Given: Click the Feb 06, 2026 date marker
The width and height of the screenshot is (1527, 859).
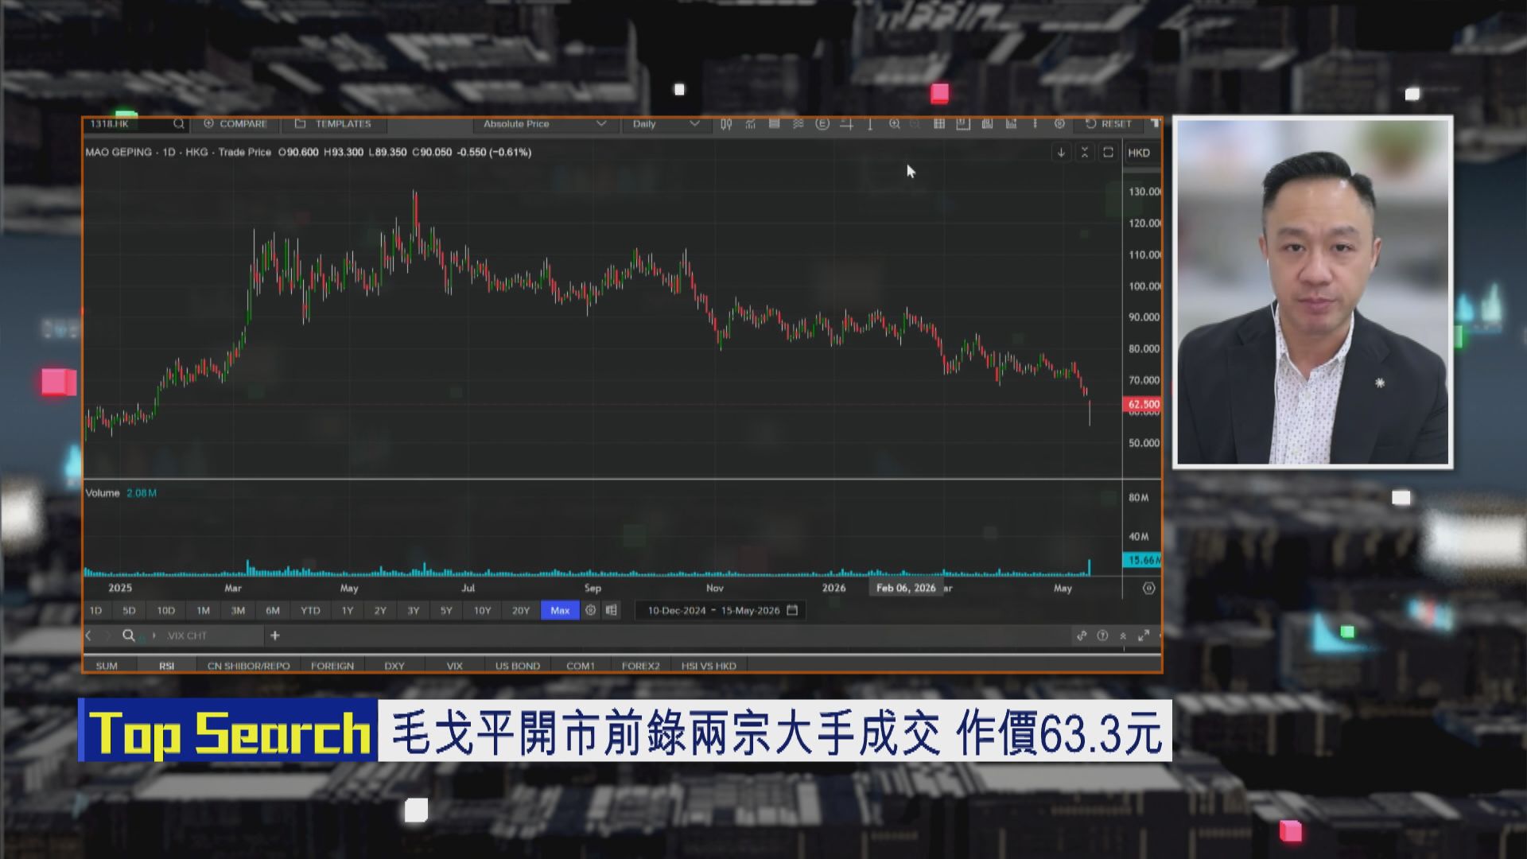Looking at the screenshot, I should (906, 588).
